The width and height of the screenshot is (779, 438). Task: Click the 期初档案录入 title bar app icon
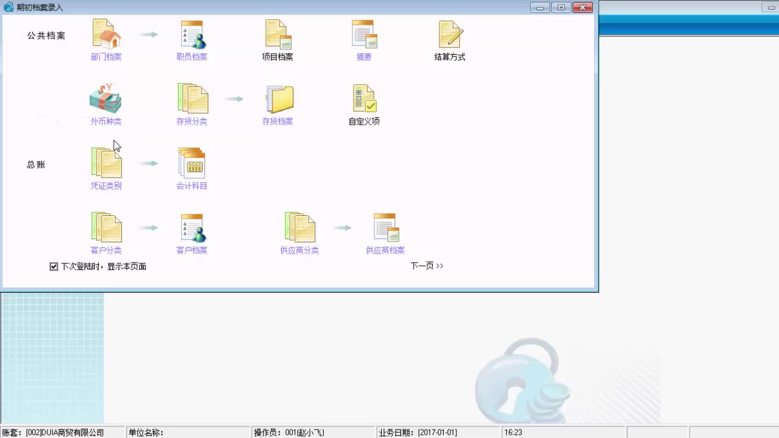tap(9, 7)
